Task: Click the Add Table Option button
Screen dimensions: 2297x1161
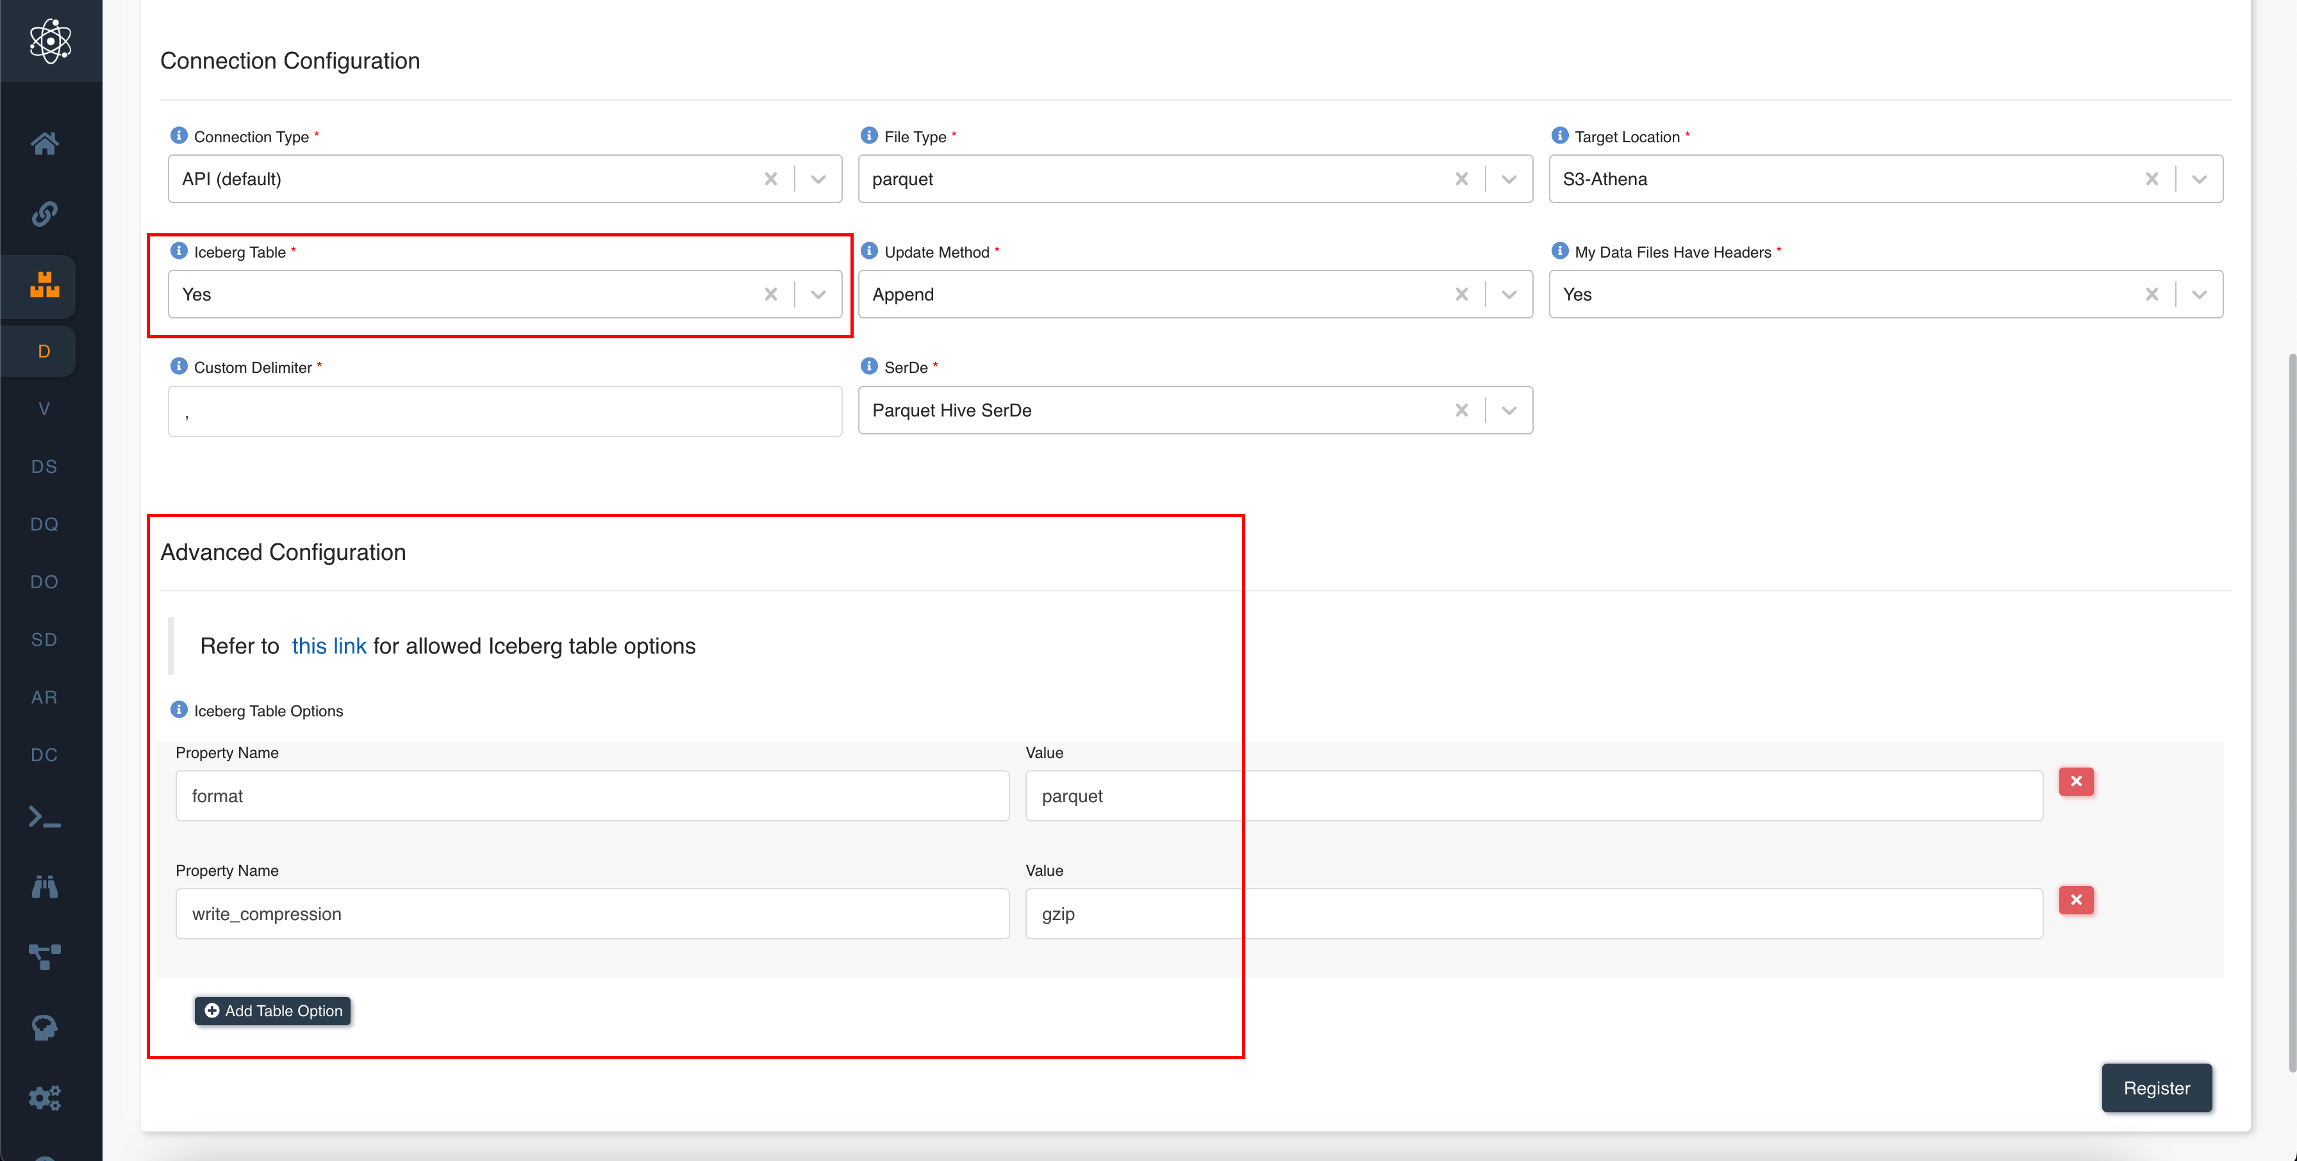Action: click(273, 1010)
